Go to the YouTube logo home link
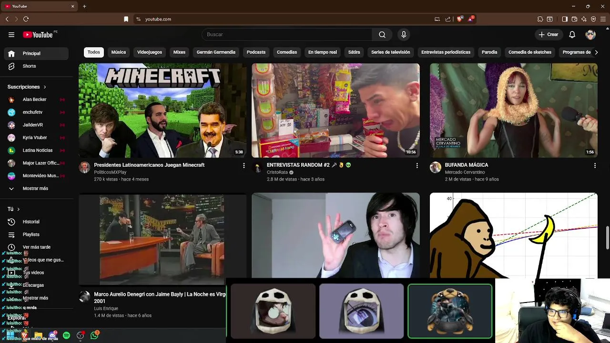610x343 pixels. point(38,34)
